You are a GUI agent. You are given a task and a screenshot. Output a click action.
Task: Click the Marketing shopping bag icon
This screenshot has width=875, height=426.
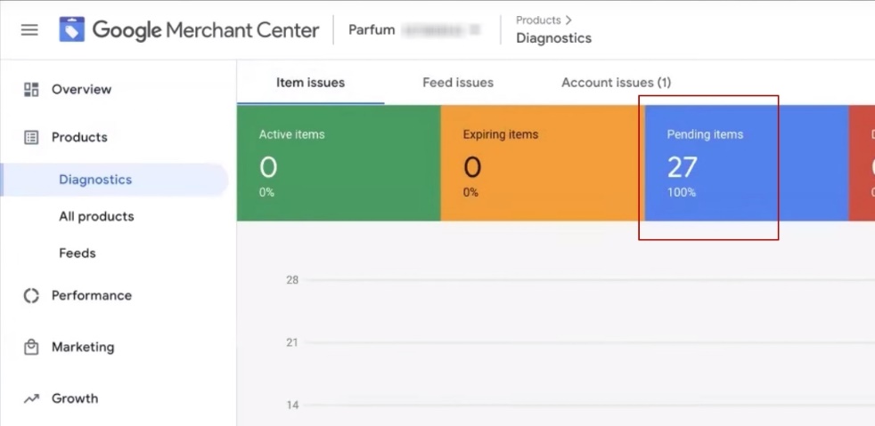pyautogui.click(x=31, y=347)
